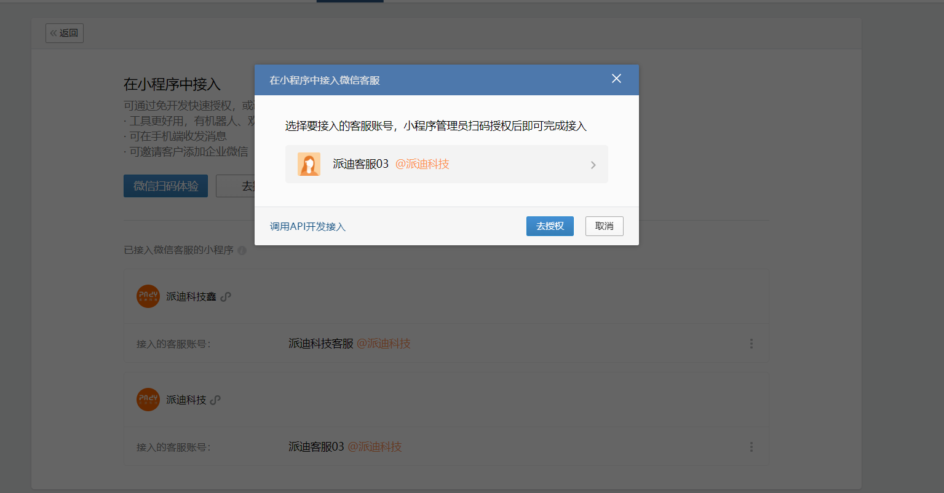Click the 派迪客服03 avatar in dialog
944x493 pixels.
tap(309, 164)
